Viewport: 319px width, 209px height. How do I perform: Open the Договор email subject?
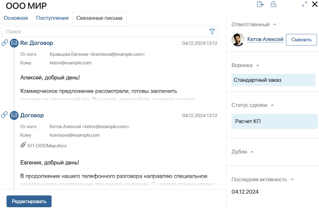(32, 115)
